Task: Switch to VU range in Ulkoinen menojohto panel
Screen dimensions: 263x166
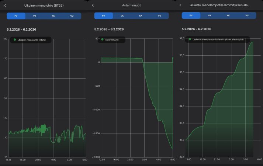Action: coord(72,16)
